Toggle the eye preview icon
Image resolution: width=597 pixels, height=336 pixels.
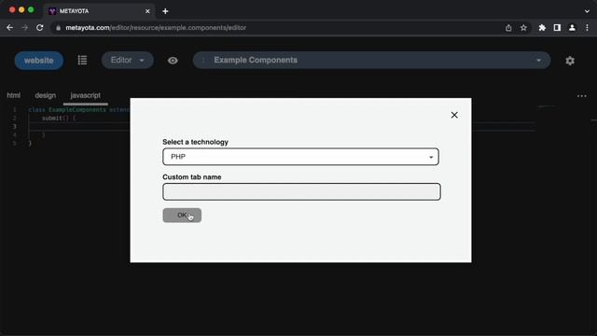(x=173, y=61)
